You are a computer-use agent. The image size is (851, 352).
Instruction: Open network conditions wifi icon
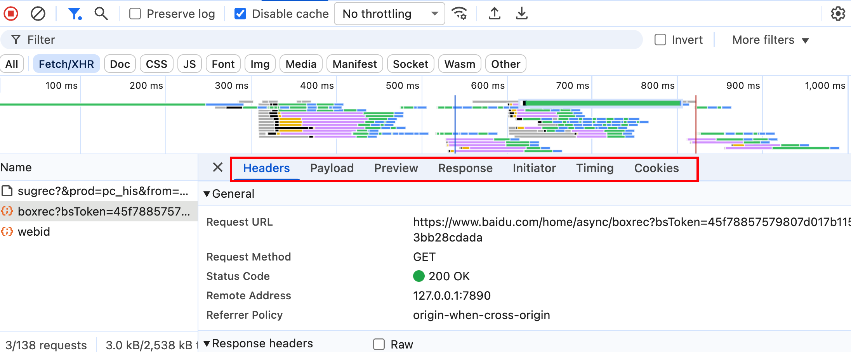tap(460, 14)
